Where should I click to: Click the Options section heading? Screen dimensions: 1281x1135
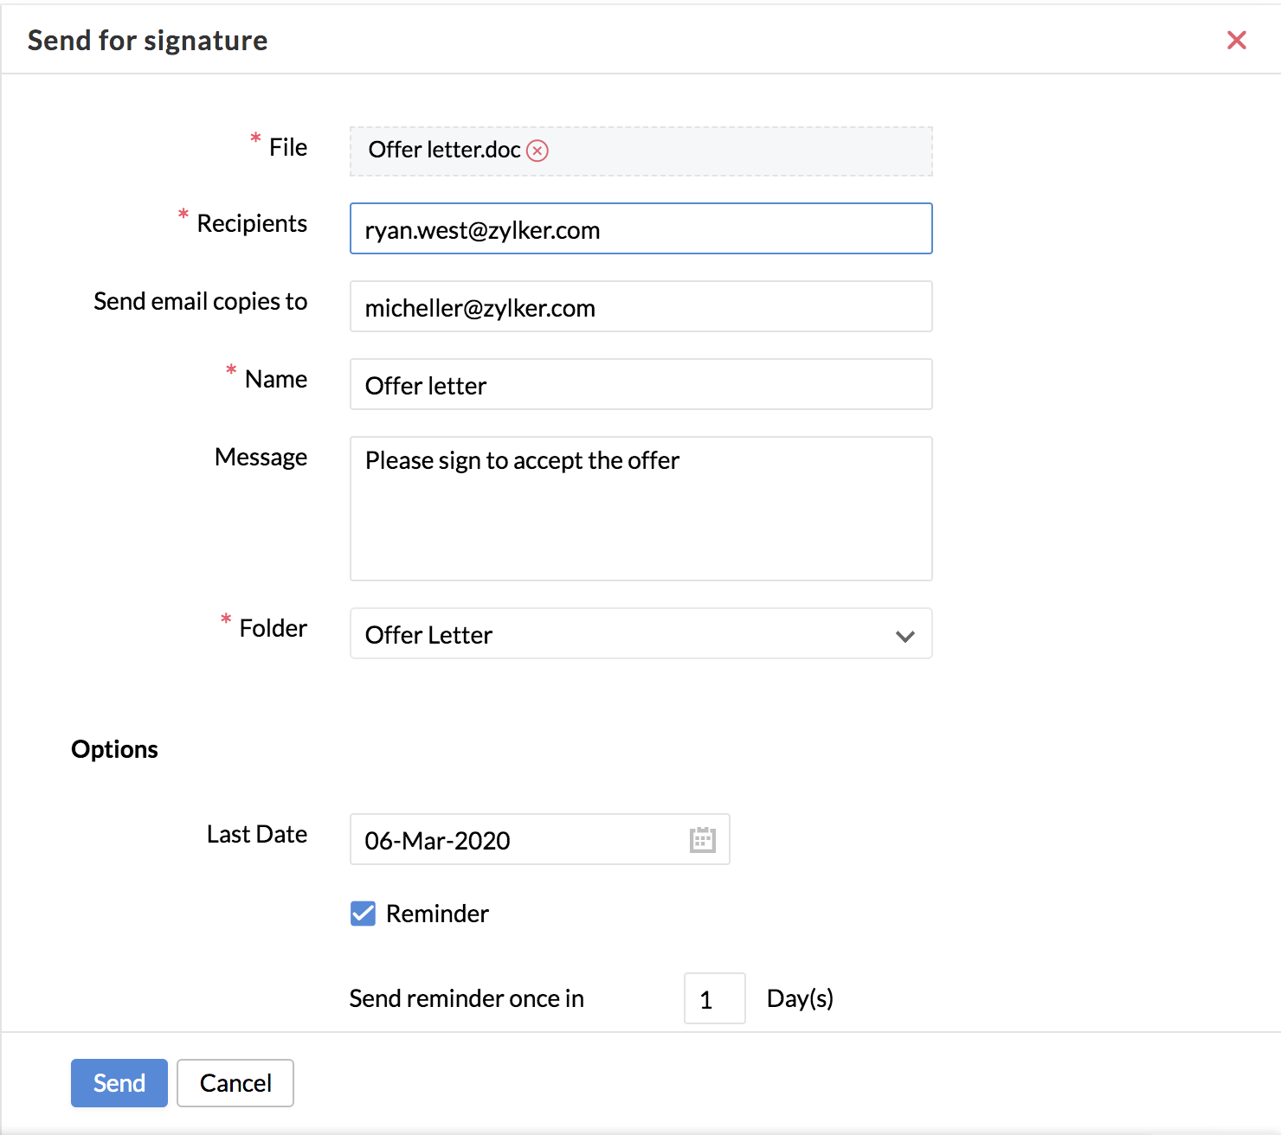[x=114, y=749]
